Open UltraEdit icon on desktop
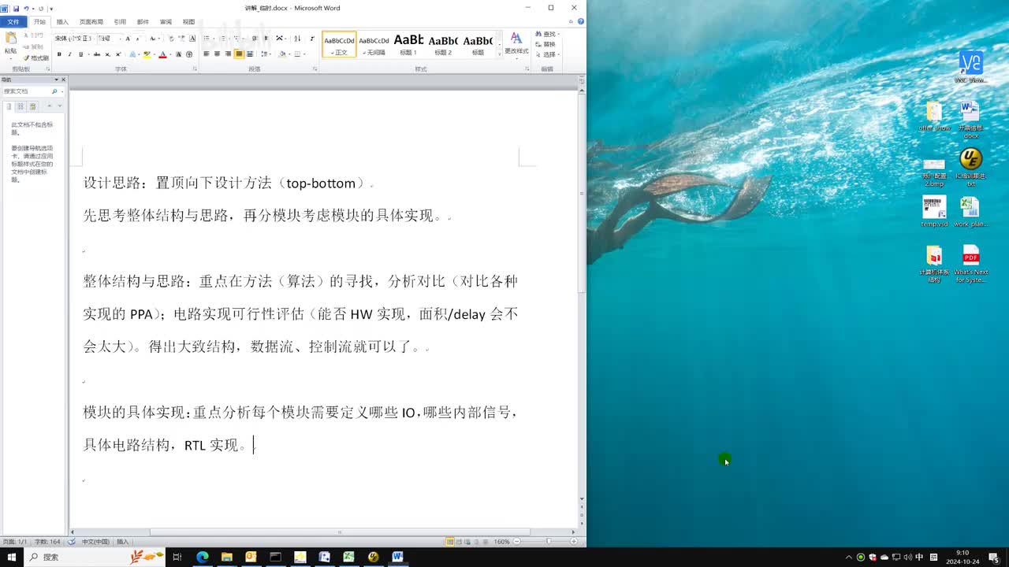1009x567 pixels. pyautogui.click(x=970, y=165)
